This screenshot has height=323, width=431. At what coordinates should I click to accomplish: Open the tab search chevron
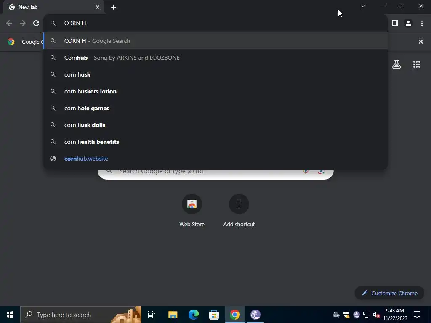363,6
